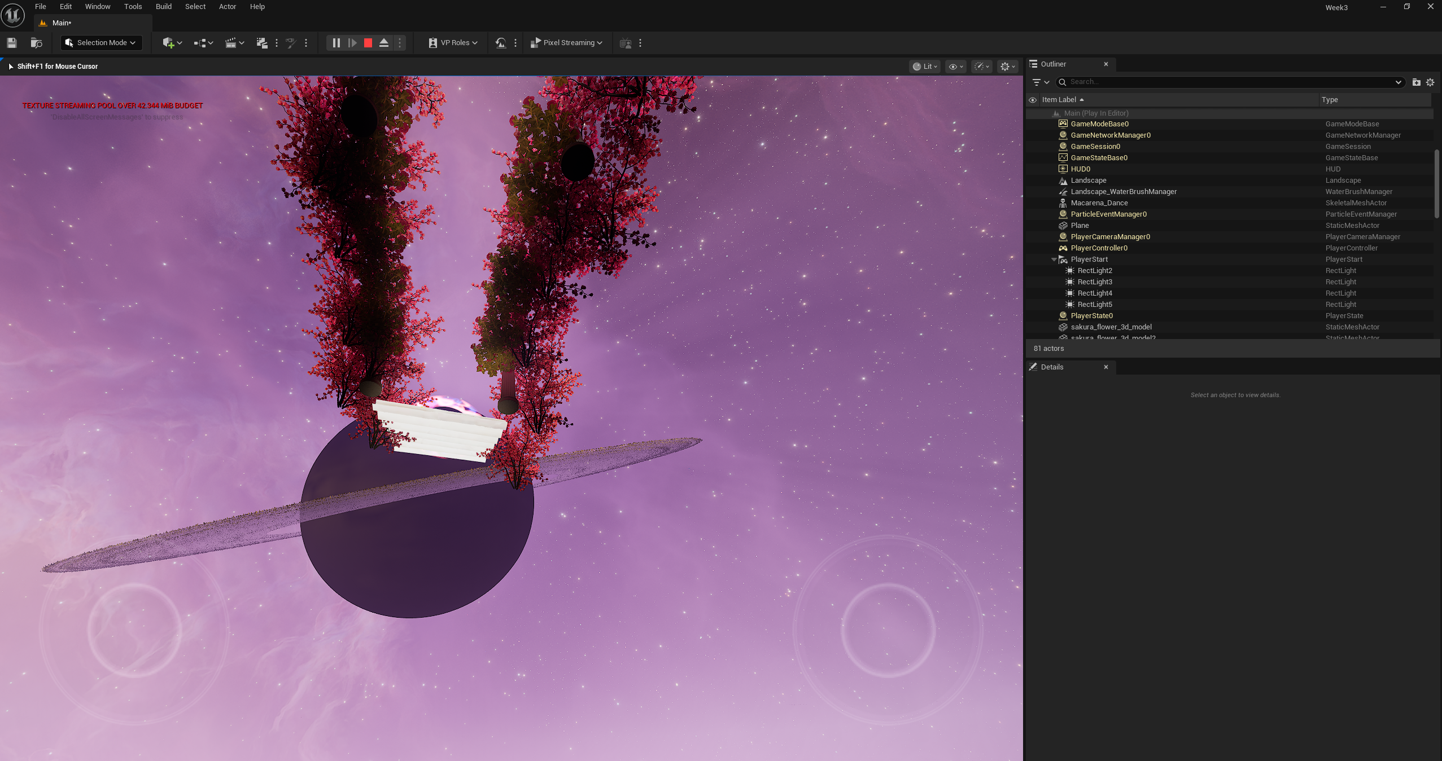Click the Outliner settings gear icon
The width and height of the screenshot is (1442, 761).
(1430, 82)
